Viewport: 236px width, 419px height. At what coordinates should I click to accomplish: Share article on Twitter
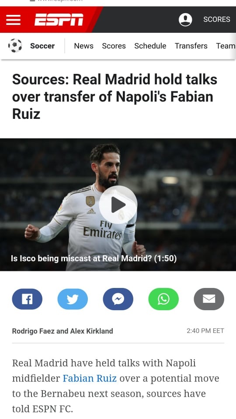click(73, 299)
